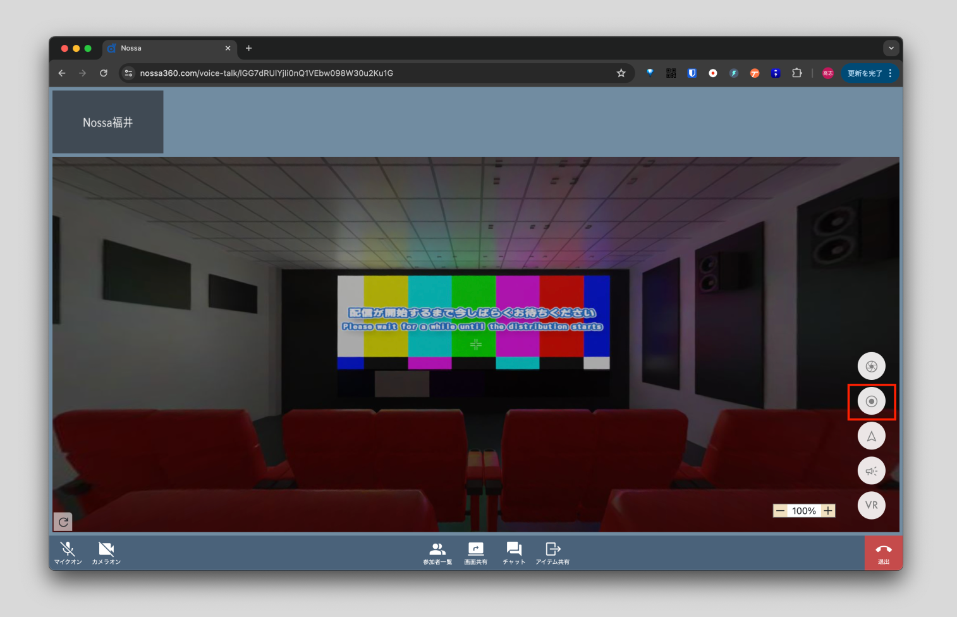Open the QR code extension

click(671, 73)
